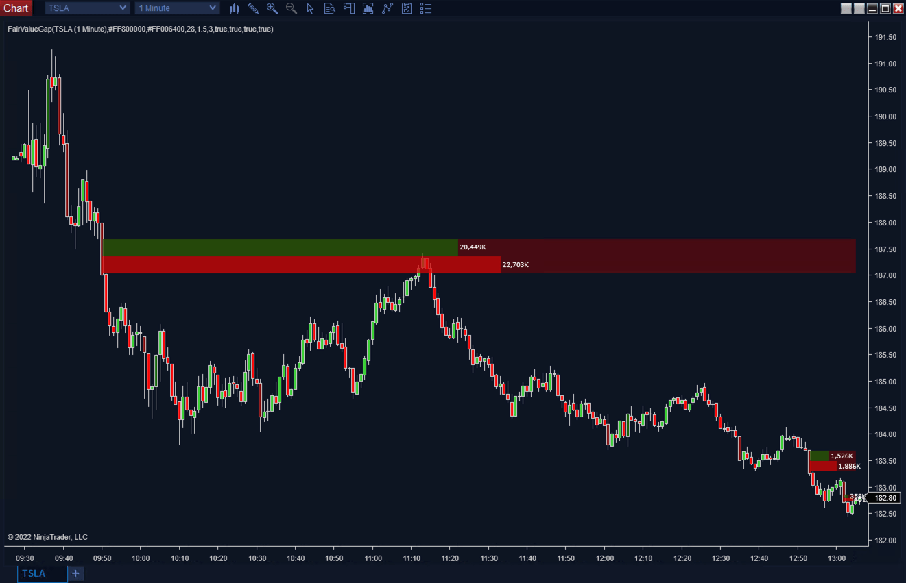Open the 1 Minute interval dropdown
The image size is (906, 583).
coord(177,8)
